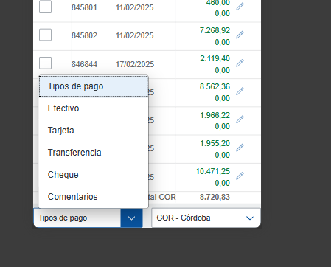Viewport: 331px width, 267px height.
Task: Click invoice number 845801
Action: tap(84, 7)
